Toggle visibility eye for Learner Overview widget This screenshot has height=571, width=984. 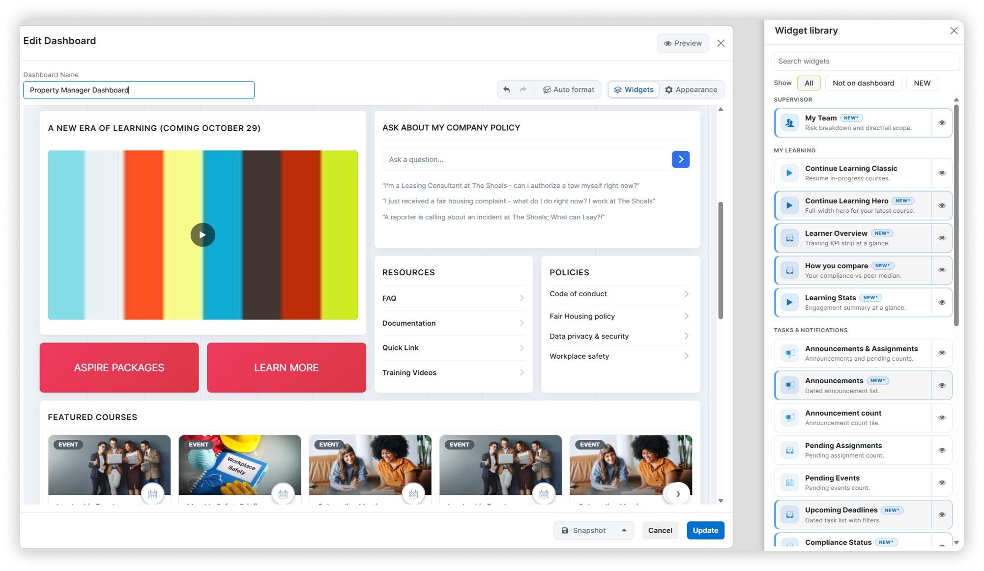(942, 238)
